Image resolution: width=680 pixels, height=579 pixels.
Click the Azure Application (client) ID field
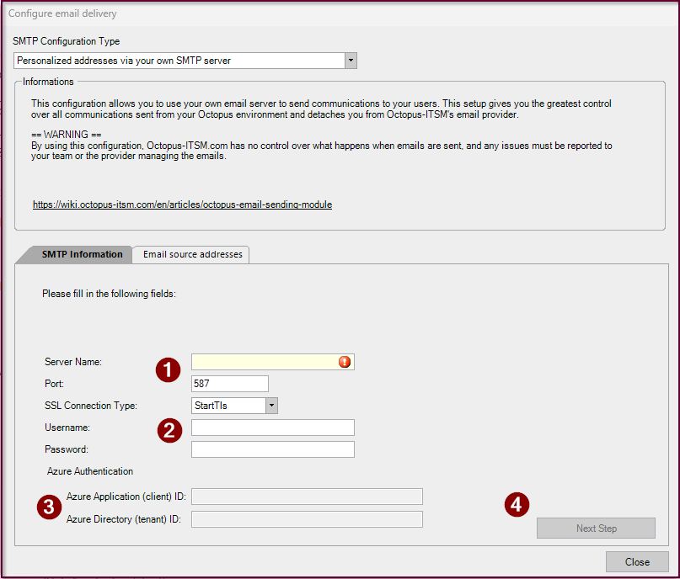point(307,497)
